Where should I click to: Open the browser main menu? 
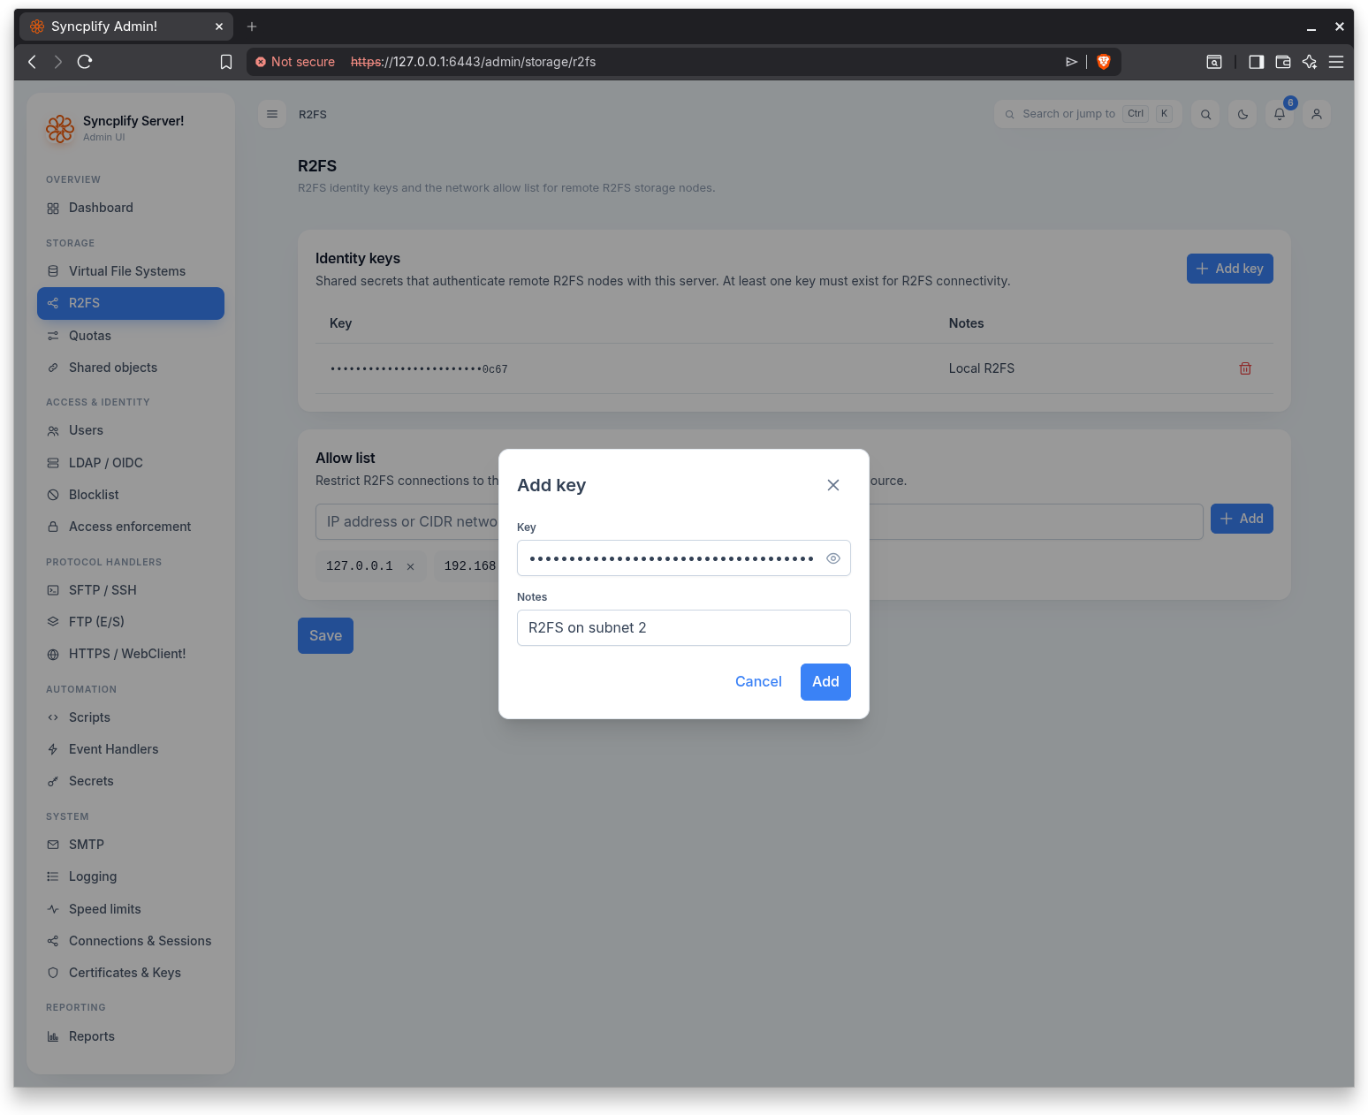(1336, 62)
